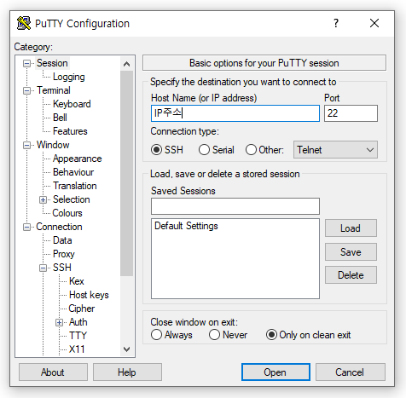Click the Save session button
The width and height of the screenshot is (406, 398).
(351, 252)
